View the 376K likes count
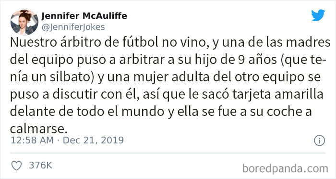336x179 pixels. tap(40, 165)
